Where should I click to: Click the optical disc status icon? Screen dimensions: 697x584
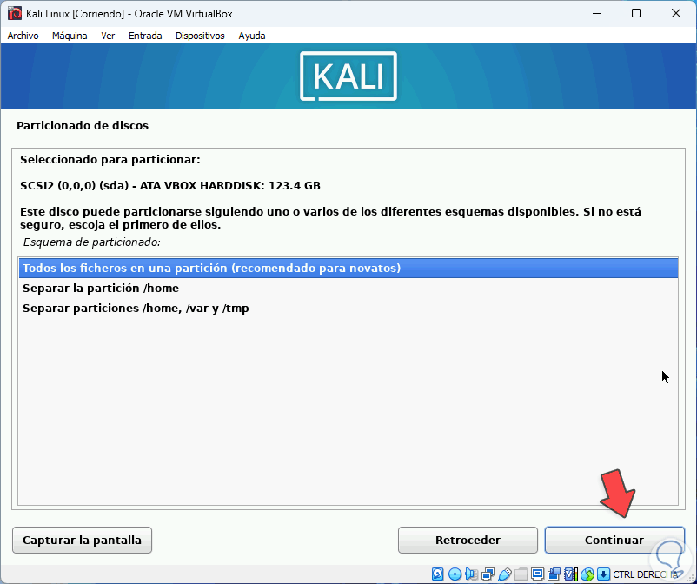(455, 574)
